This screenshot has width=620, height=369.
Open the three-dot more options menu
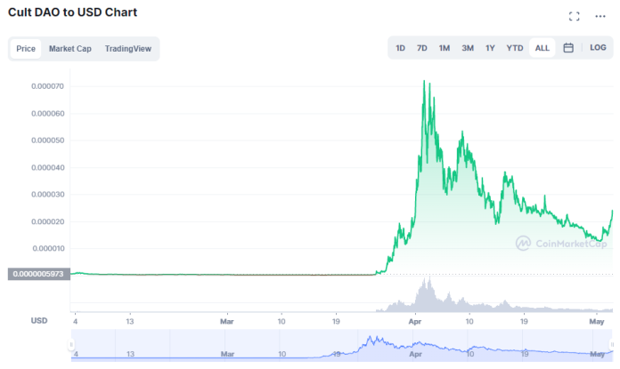600,16
